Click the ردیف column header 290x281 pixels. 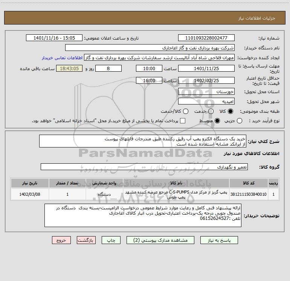click(x=273, y=183)
